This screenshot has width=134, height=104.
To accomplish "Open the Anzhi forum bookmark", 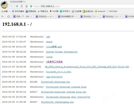I will [88, 11].
